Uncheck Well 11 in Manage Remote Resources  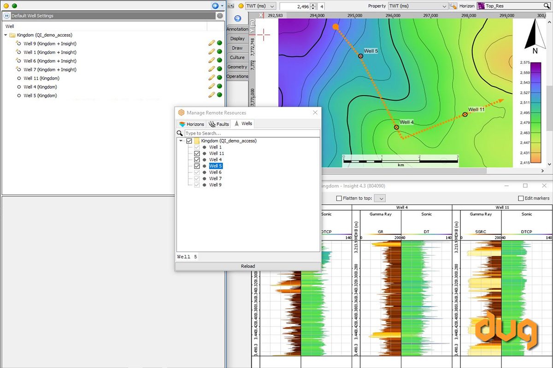pos(197,153)
